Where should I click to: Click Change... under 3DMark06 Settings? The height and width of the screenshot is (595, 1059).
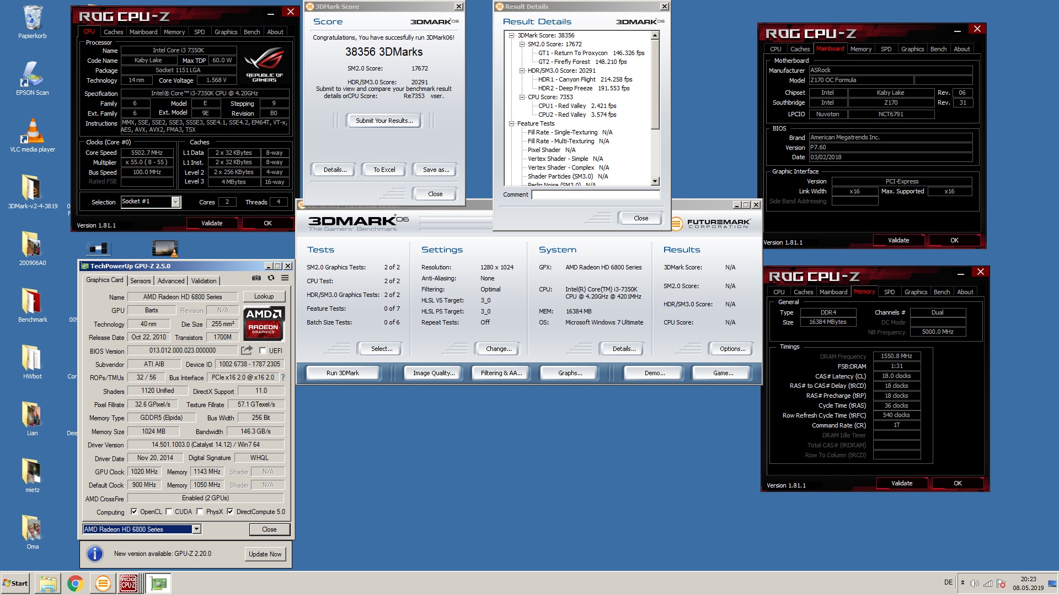[x=499, y=349]
